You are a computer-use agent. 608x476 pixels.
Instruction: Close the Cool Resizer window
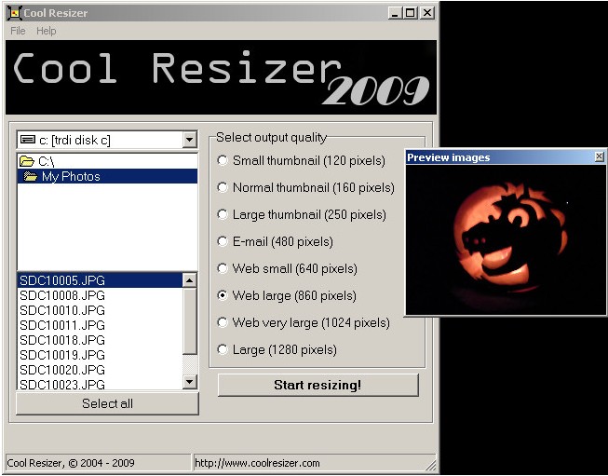click(427, 13)
